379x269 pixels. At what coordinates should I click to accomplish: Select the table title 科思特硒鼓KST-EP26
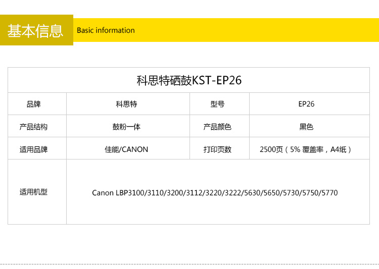(x=189, y=80)
